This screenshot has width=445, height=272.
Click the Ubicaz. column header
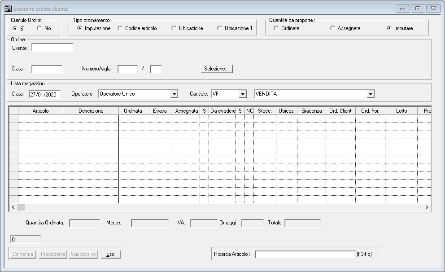(x=287, y=111)
